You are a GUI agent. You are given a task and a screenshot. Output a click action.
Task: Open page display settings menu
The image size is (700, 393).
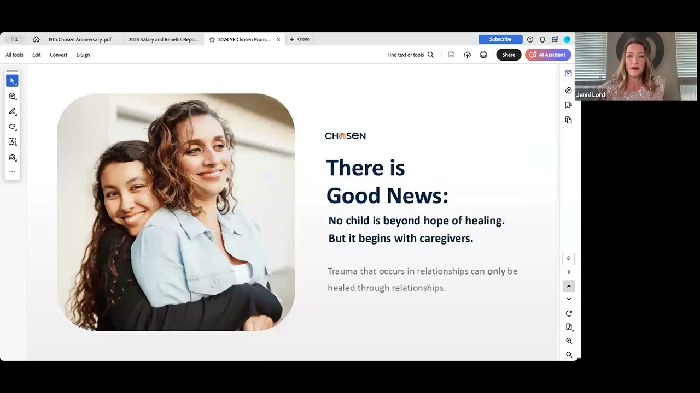click(569, 327)
